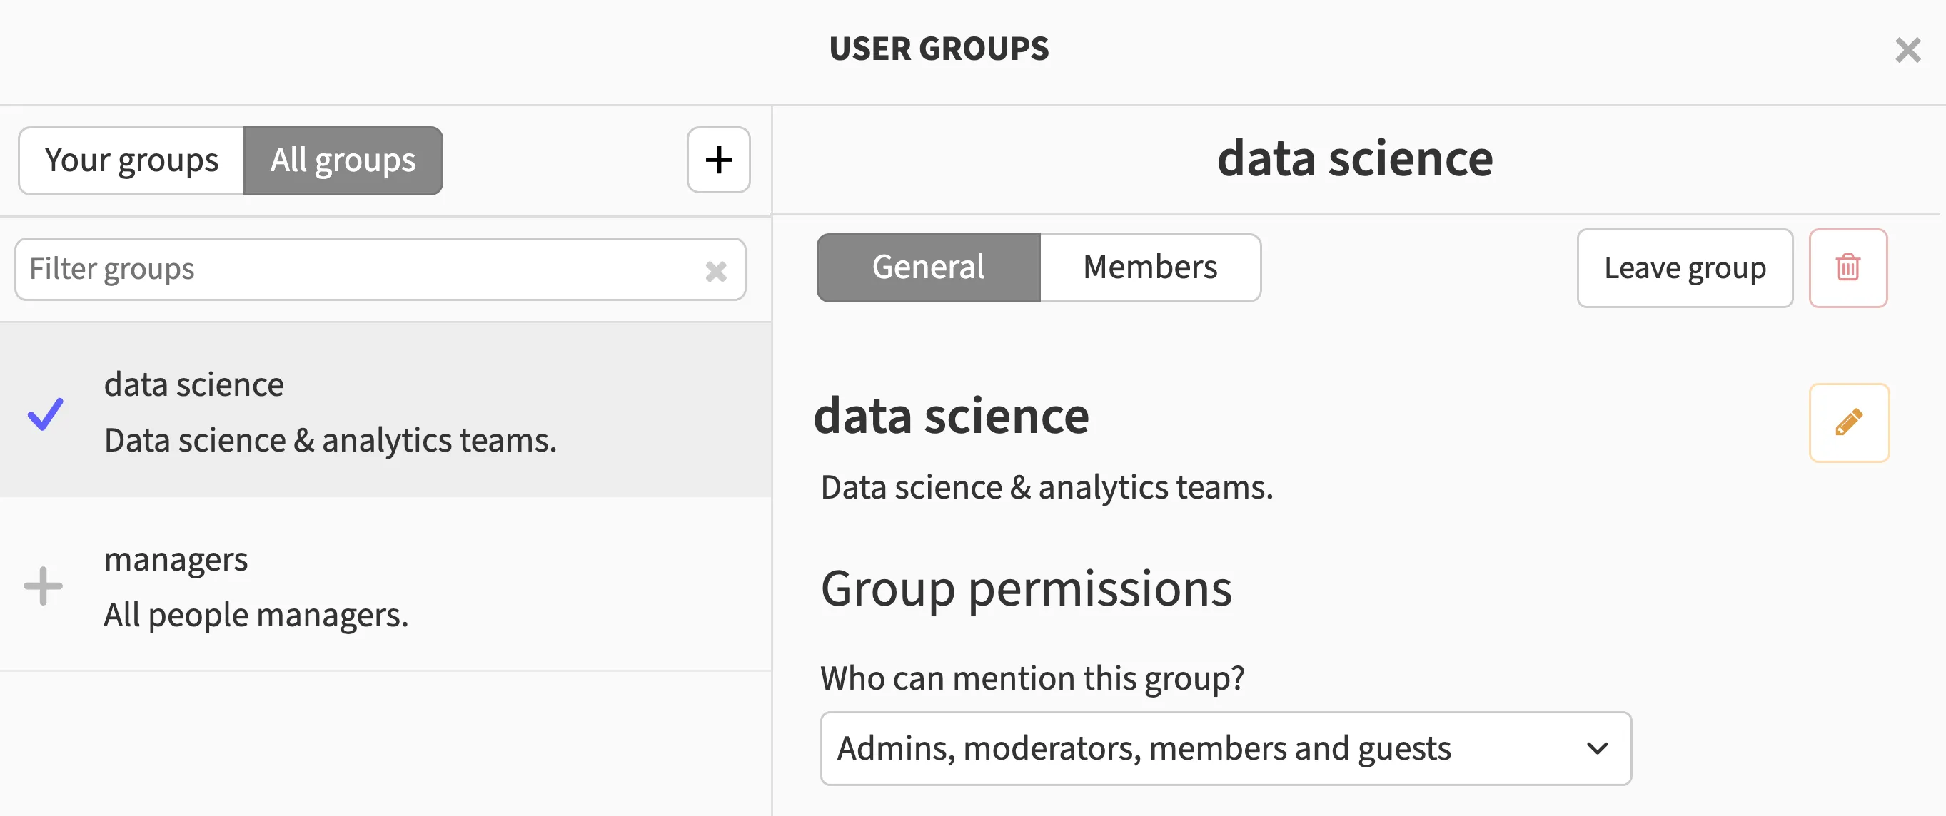Screen dimensions: 1946x816
Task: Click the plus icon to create a user group
Action: (717, 160)
